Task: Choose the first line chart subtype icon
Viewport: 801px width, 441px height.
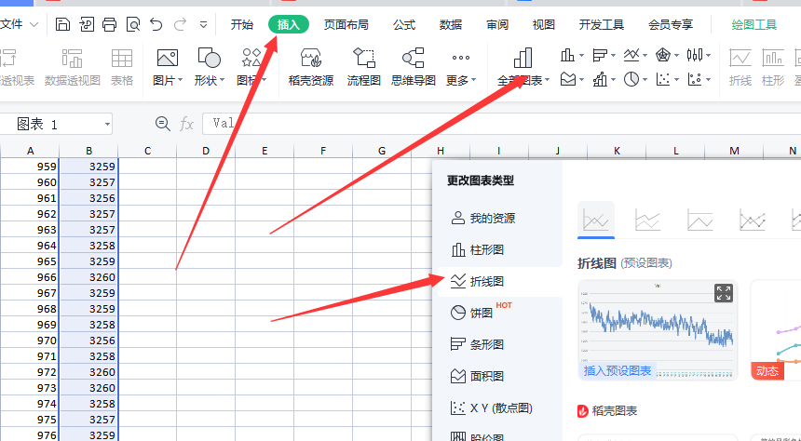Action: (596, 220)
